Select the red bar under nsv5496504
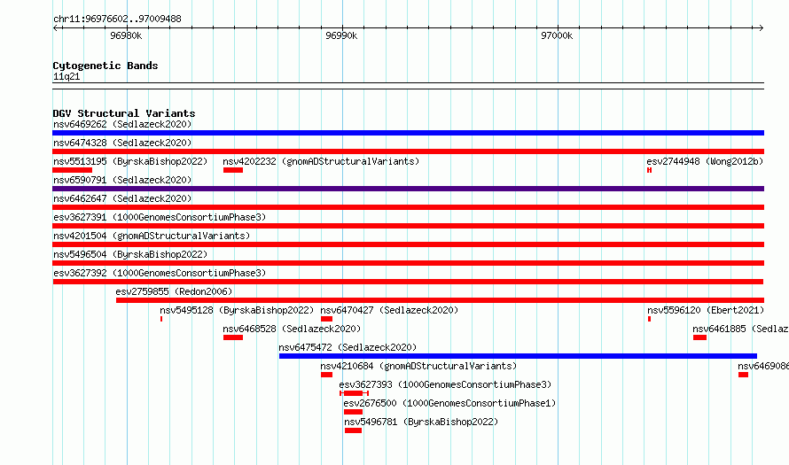This screenshot has width=789, height=465. tap(408, 263)
